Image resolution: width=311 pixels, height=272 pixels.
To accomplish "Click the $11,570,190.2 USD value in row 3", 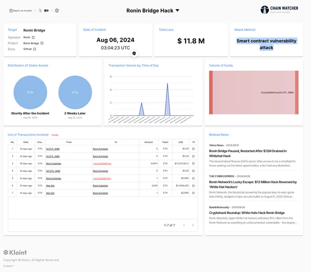I will (x=182, y=163).
